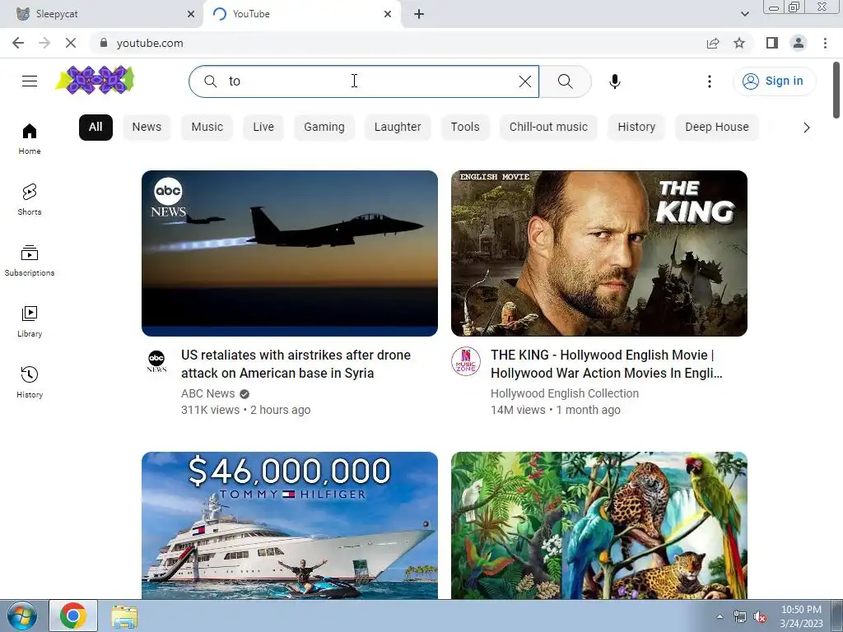
Task: Bookmark this page with the star
Action: point(739,43)
